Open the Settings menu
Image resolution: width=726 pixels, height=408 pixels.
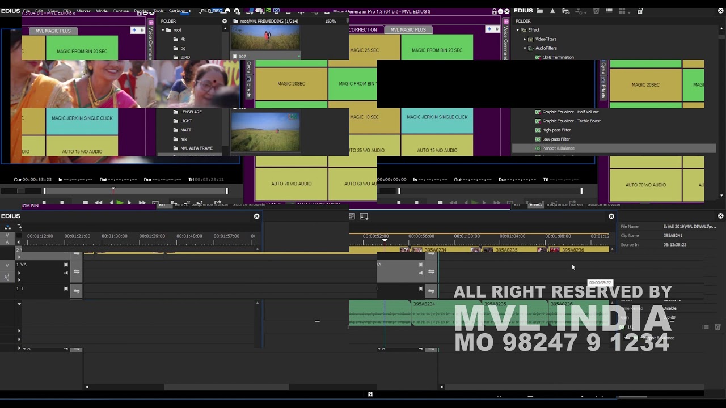[177, 11]
